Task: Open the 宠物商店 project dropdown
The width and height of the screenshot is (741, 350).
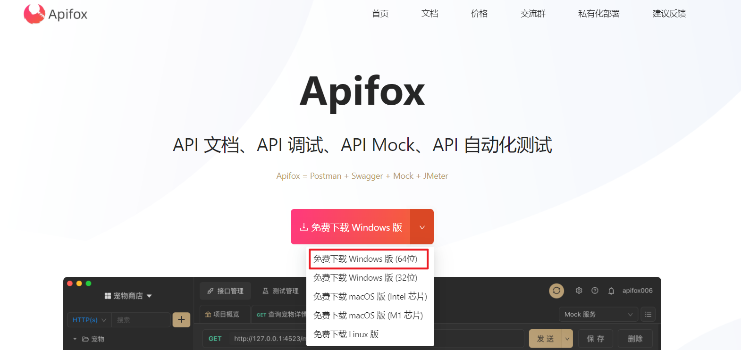Action: (128, 296)
